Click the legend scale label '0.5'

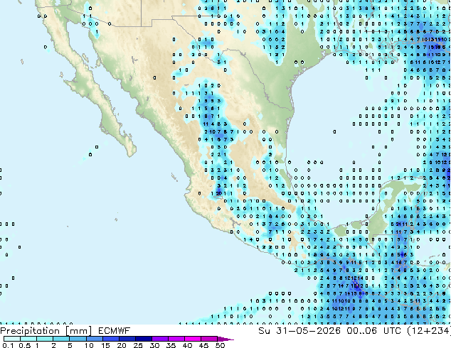[x=25, y=345]
